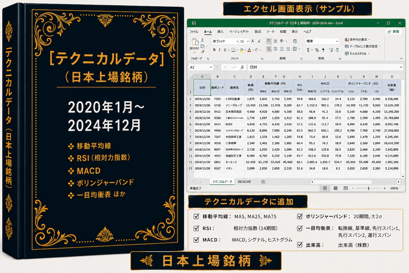Click checkbox beside ボリンジャーバンド

(x=300, y=216)
